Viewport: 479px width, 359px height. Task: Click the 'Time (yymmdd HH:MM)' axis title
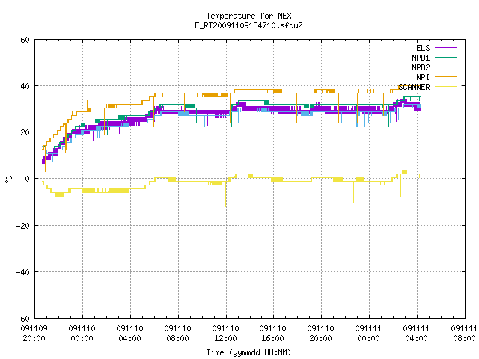(248, 352)
